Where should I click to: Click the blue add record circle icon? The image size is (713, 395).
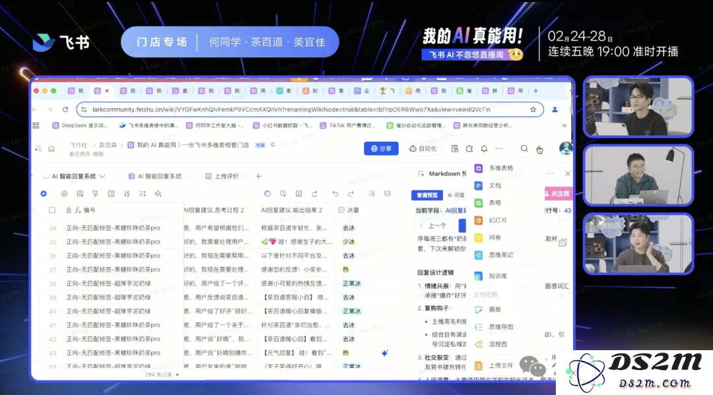(44, 193)
